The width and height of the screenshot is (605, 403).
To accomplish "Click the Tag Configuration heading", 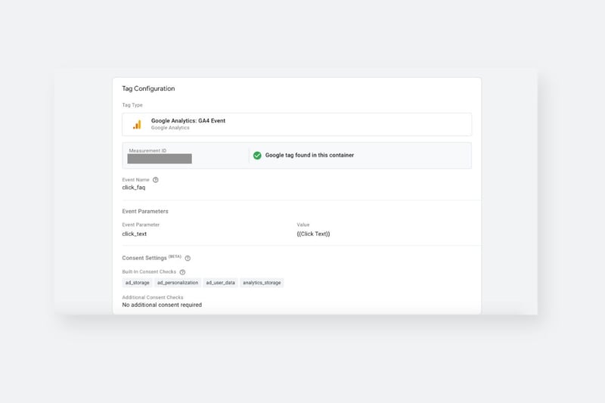I will tap(148, 88).
